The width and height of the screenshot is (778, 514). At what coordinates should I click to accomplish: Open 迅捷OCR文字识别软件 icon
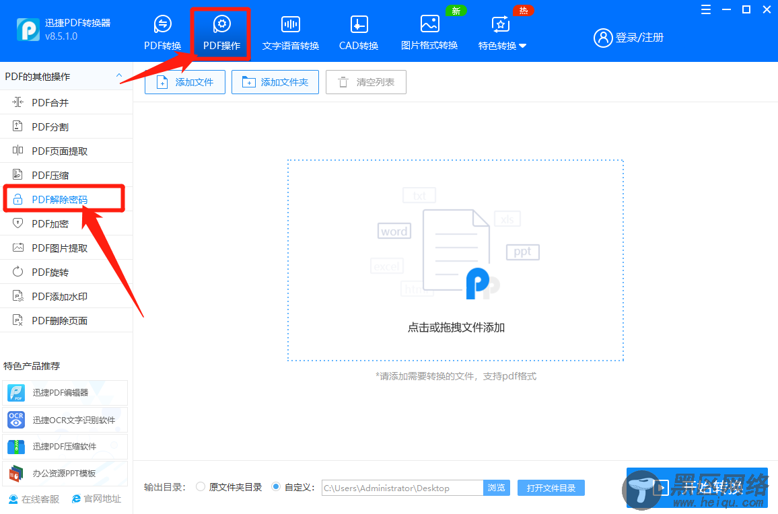(x=16, y=420)
